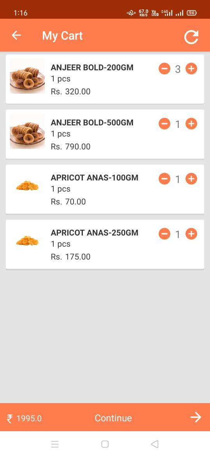210x457 pixels.
Task: Tap minus for APRICOT ANAS-100GM
Action: [164, 179]
